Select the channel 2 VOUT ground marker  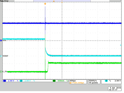[x=1, y=56]
